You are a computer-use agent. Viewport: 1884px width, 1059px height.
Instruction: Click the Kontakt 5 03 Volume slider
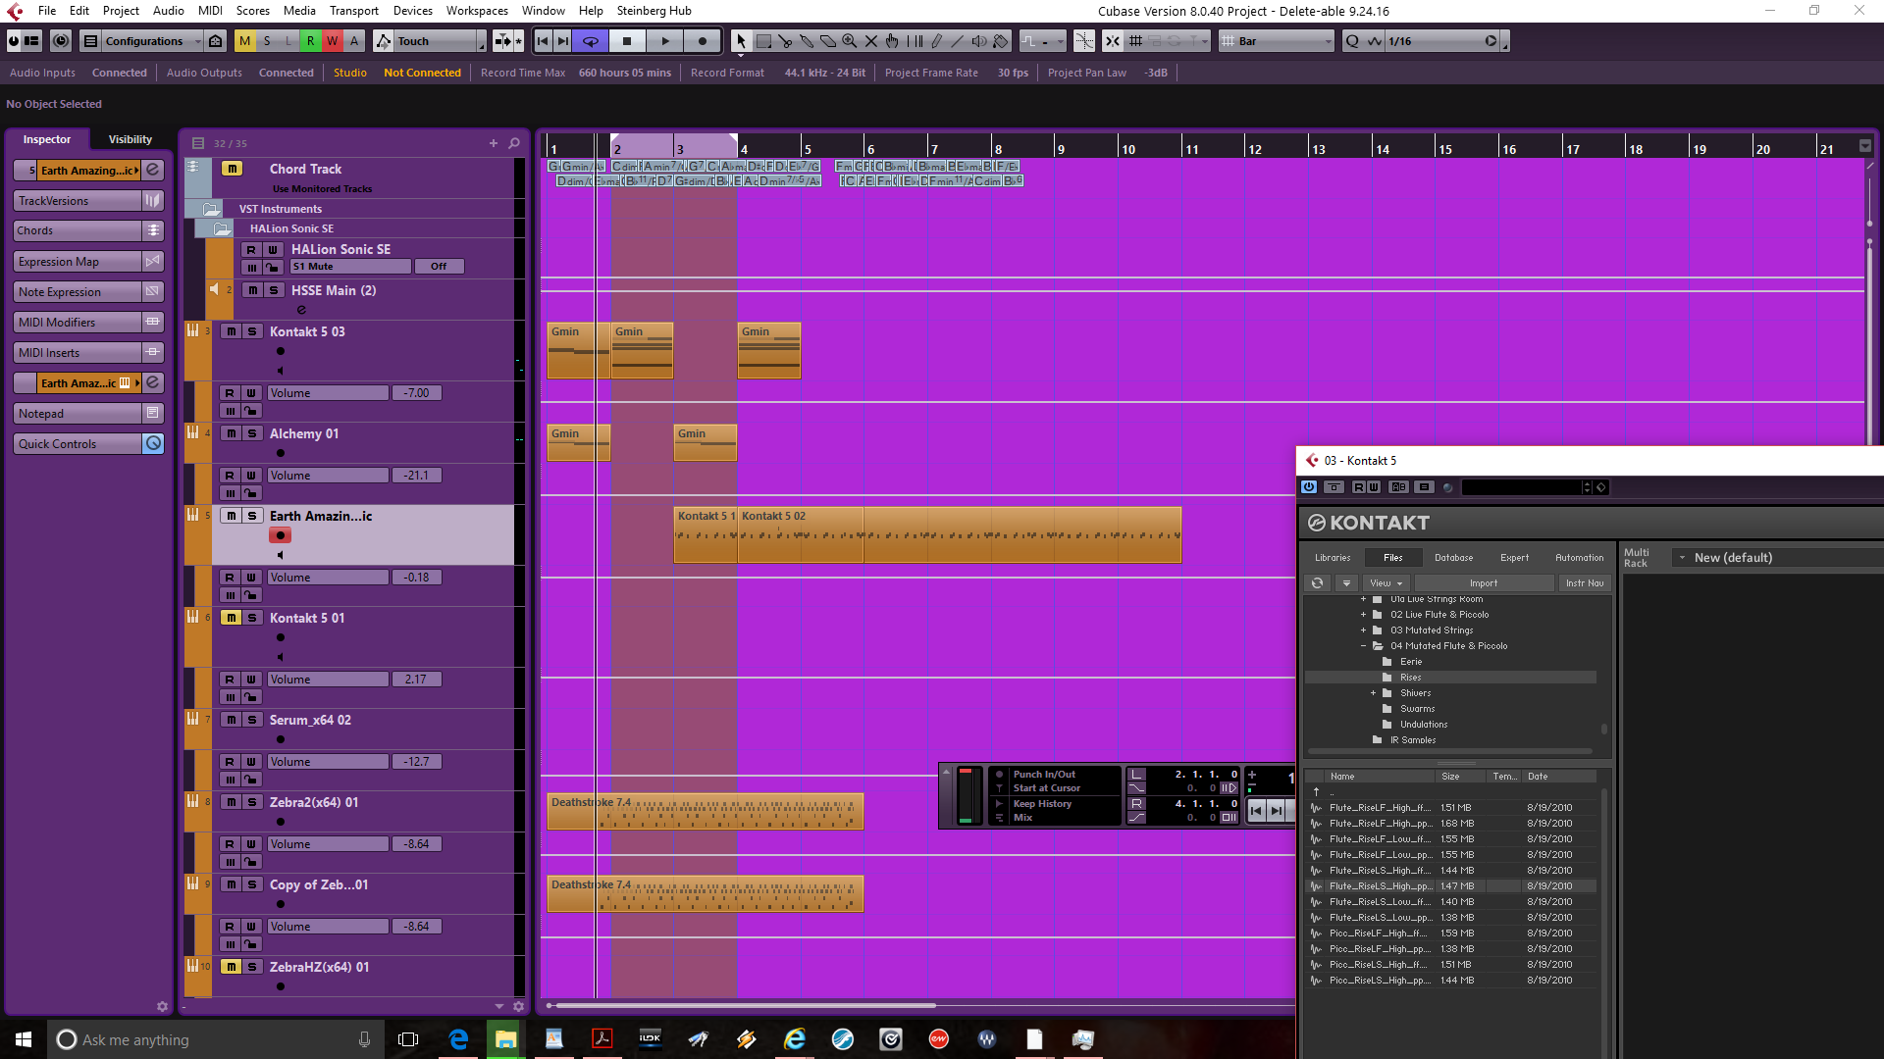[x=328, y=393]
